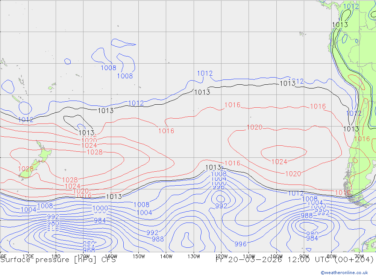The height and width of the screenshot is (276, 376).
Task: Click the '150W' longitude axis label
Action: click(139, 256)
